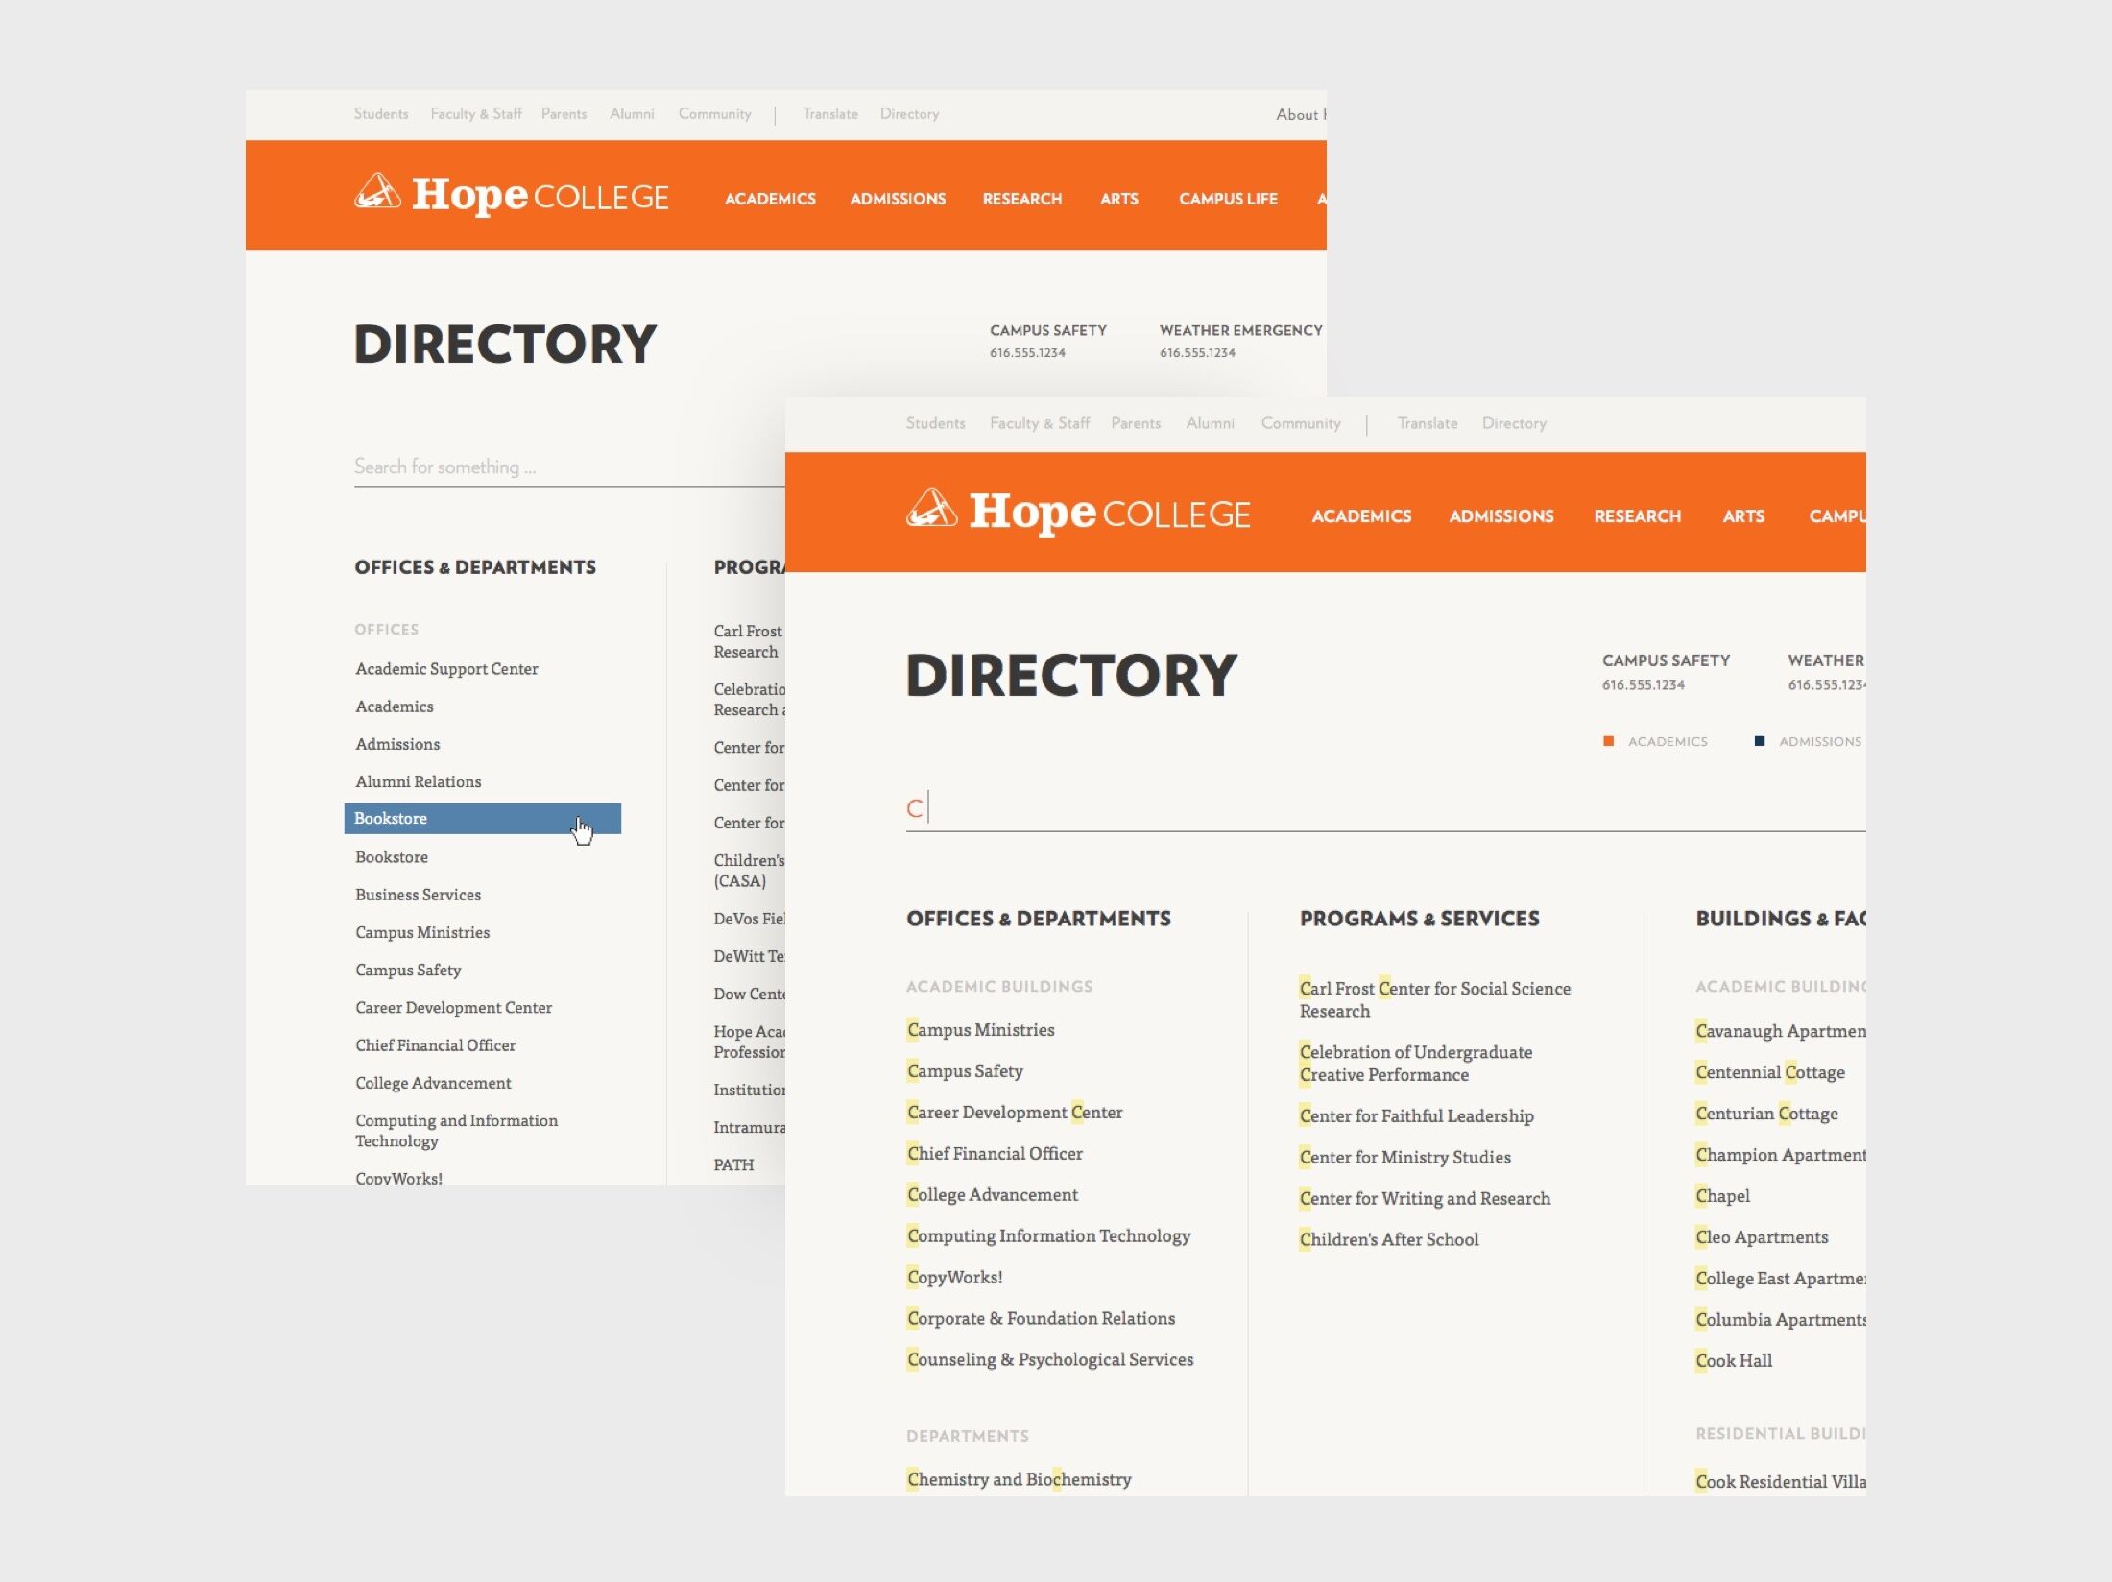Expand the OFFICES section in left panel
This screenshot has height=1582, width=2112.
coord(387,630)
